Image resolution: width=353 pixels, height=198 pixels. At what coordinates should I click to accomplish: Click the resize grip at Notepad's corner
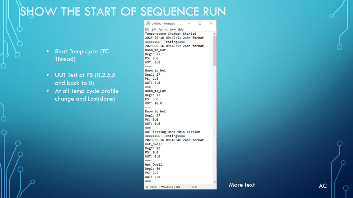tap(215, 188)
